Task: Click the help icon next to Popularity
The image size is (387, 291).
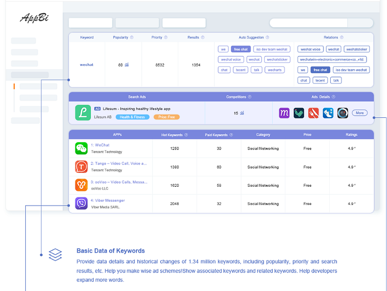Action: 132,37
